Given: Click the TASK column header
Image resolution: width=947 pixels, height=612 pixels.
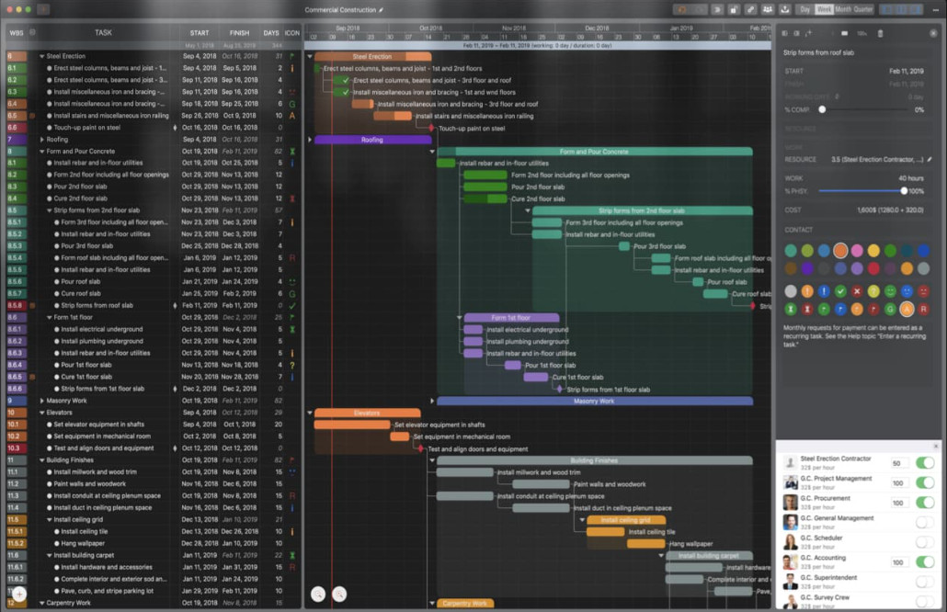Looking at the screenshot, I should click(103, 32).
